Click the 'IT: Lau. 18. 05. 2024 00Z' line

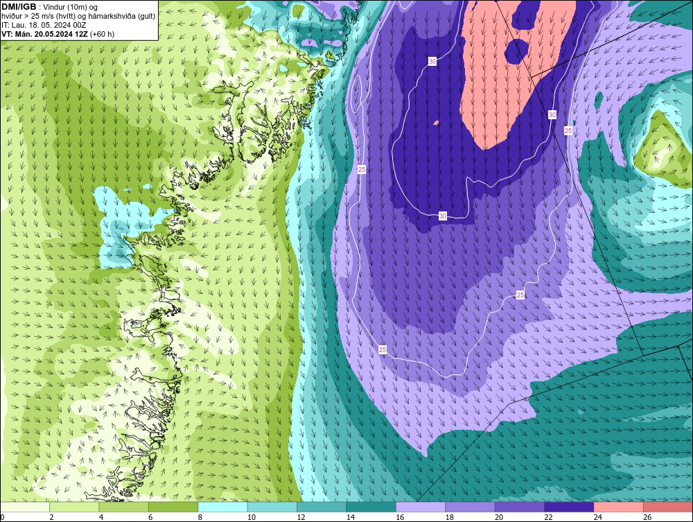point(44,25)
